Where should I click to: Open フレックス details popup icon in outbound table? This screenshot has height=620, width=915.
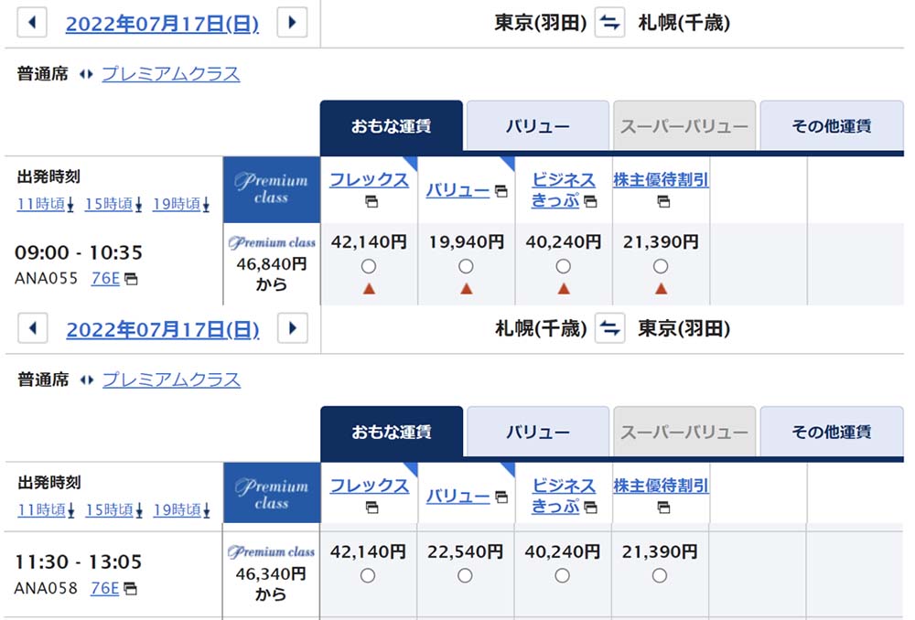click(x=371, y=202)
